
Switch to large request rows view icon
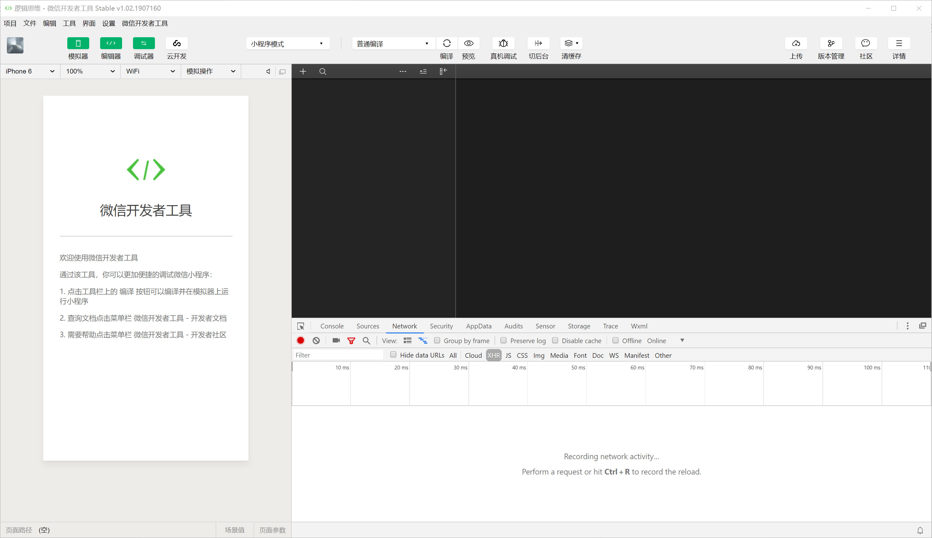click(x=407, y=341)
